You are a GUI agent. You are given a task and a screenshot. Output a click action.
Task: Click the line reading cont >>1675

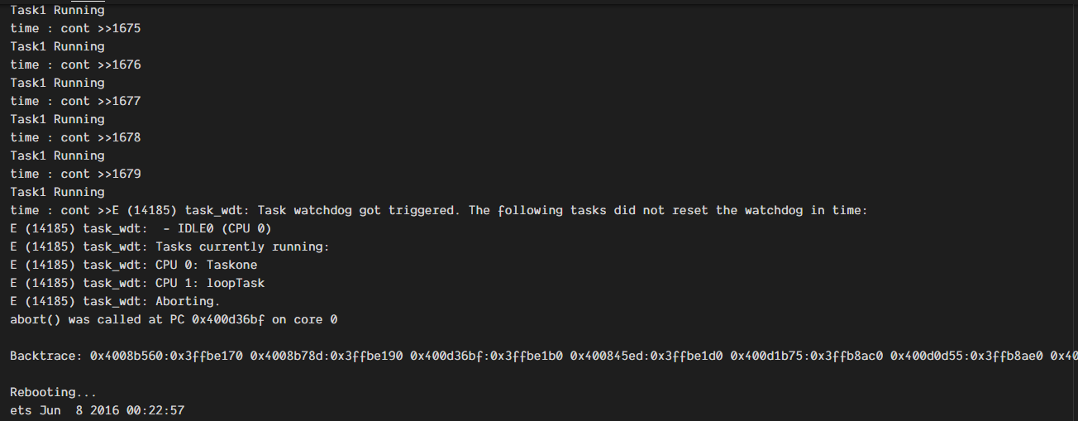[75, 28]
